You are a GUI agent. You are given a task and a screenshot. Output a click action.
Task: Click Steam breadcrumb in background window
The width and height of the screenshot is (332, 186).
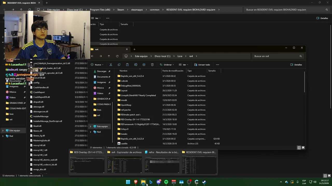[121, 10]
